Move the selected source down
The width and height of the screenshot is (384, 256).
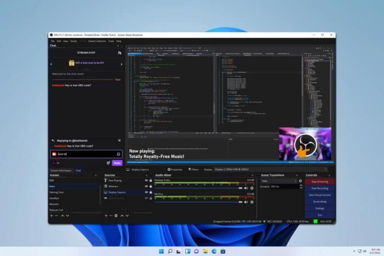tap(127, 215)
